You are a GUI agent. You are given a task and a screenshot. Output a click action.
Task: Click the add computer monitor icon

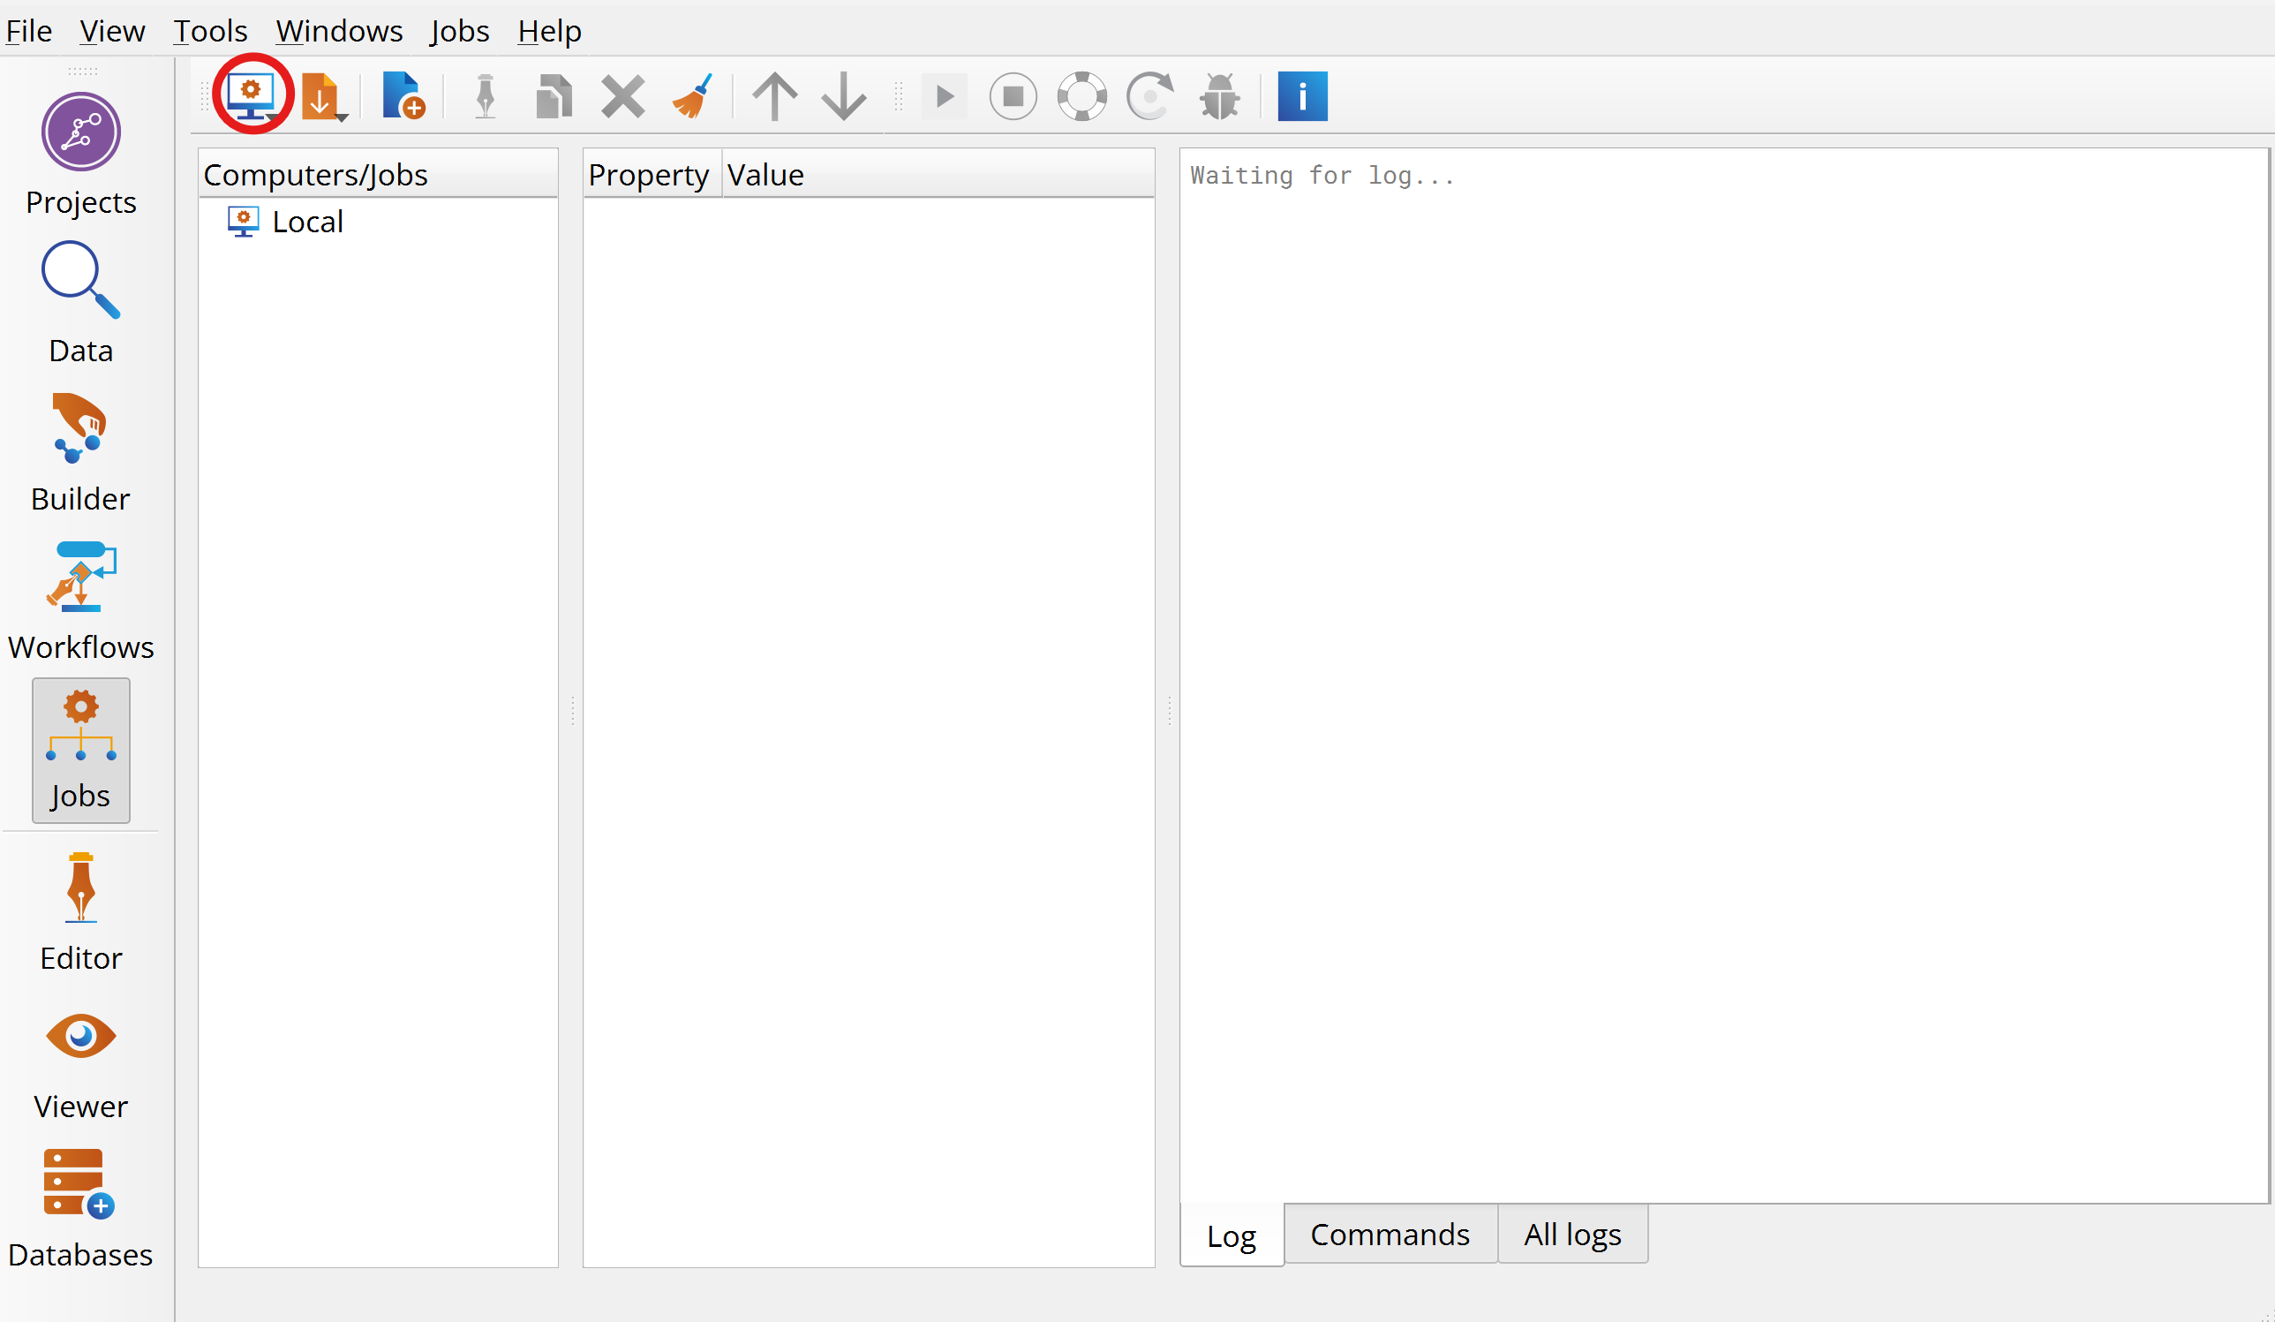[x=251, y=95]
